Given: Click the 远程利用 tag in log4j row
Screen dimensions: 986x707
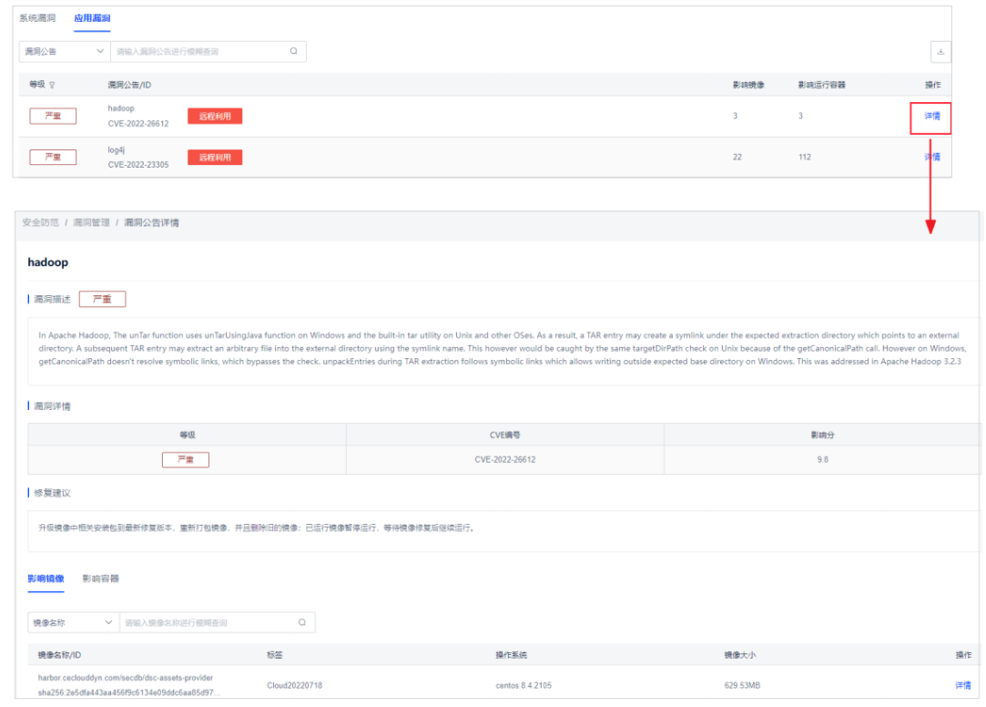Looking at the screenshot, I should click(x=215, y=158).
